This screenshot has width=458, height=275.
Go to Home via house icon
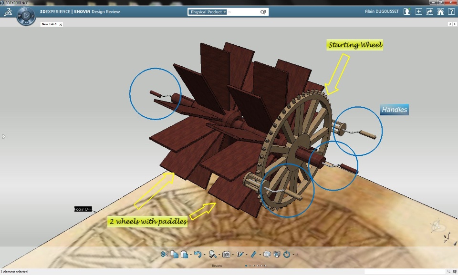point(440,11)
